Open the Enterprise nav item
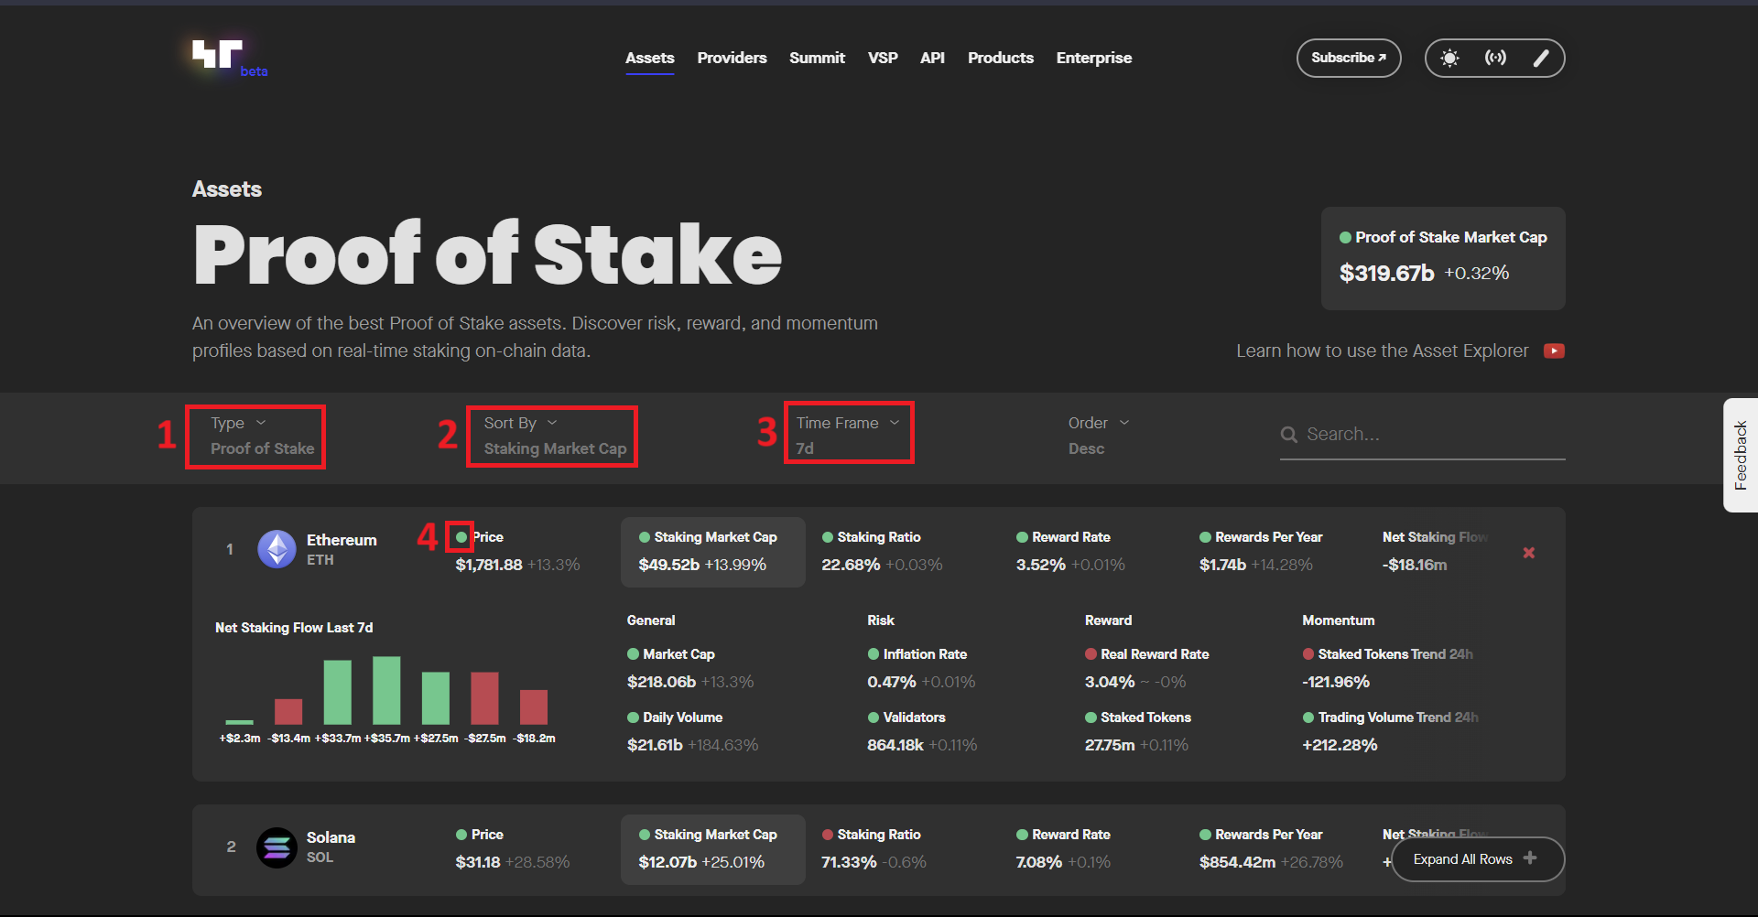 tap(1094, 58)
